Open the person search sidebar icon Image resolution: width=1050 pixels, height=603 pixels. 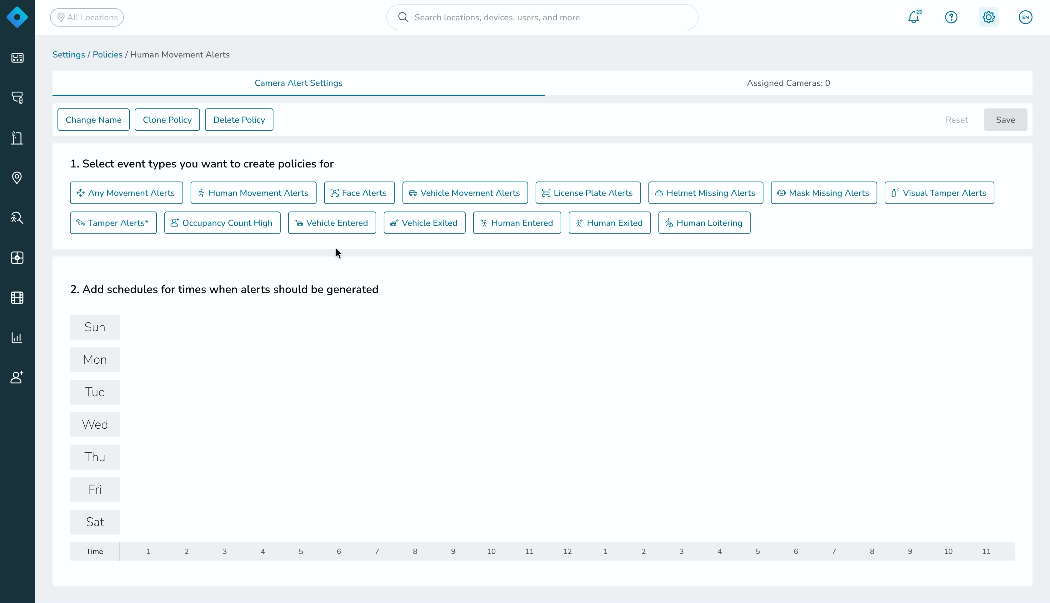coord(17,218)
